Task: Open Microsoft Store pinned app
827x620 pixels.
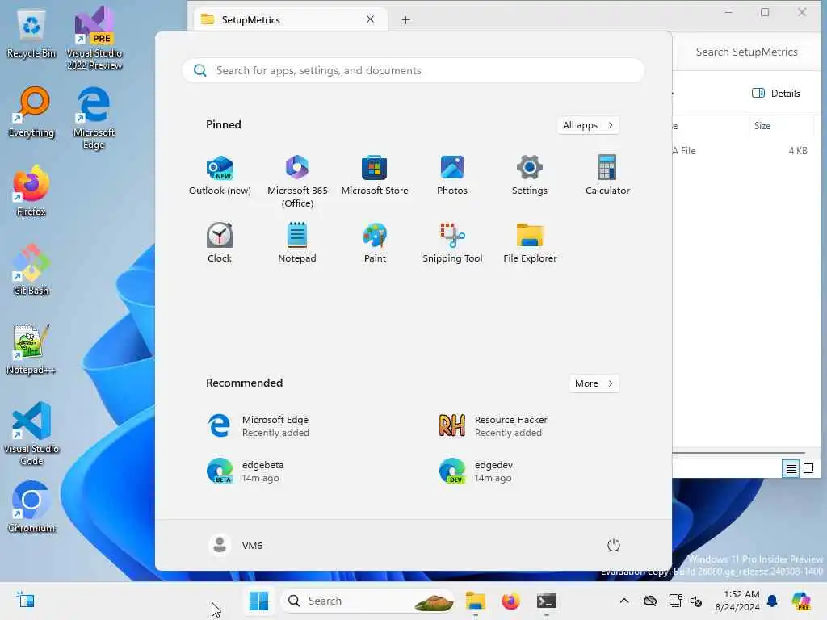Action: click(375, 177)
